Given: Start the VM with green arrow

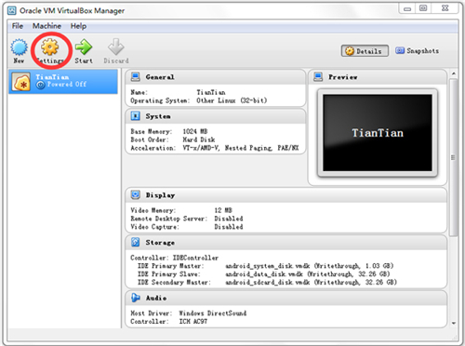Looking at the screenshot, I should point(84,47).
